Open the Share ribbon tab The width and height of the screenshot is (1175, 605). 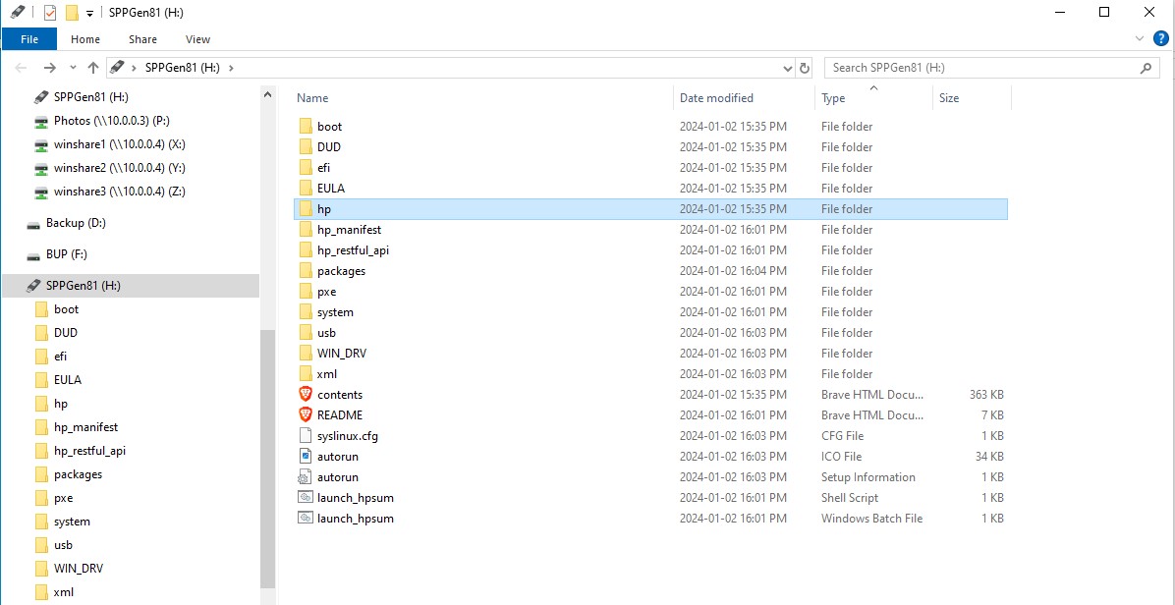click(x=142, y=39)
